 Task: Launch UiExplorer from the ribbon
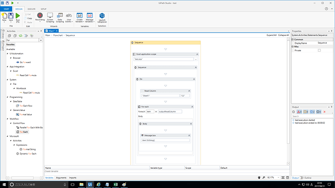point(102,18)
